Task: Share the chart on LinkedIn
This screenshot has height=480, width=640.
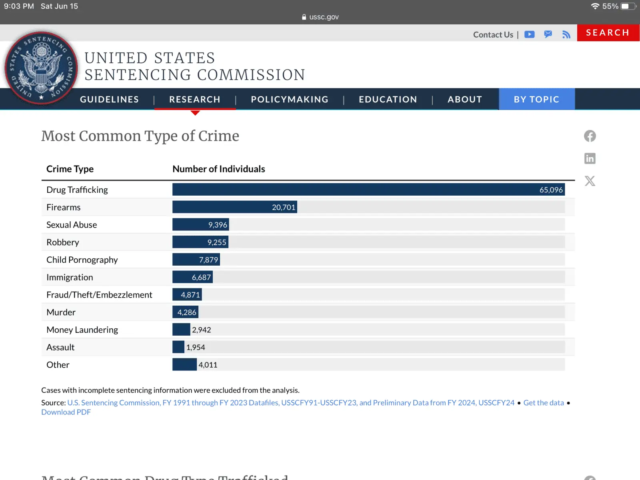Action: 590,158
